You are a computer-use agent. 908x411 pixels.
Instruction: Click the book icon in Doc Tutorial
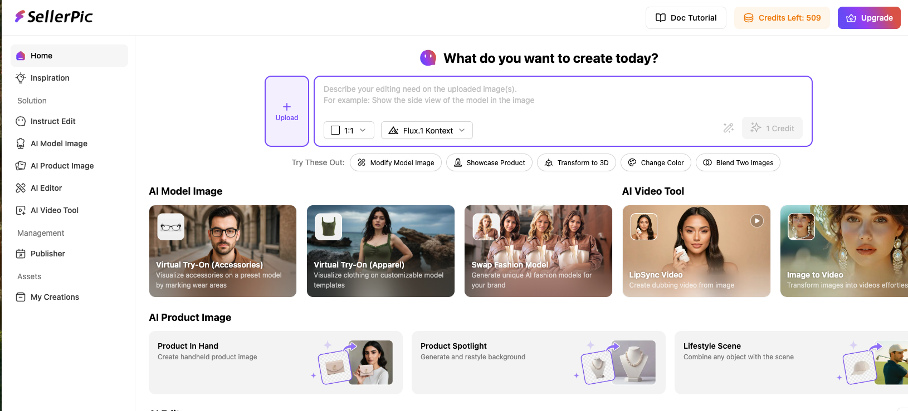point(661,18)
